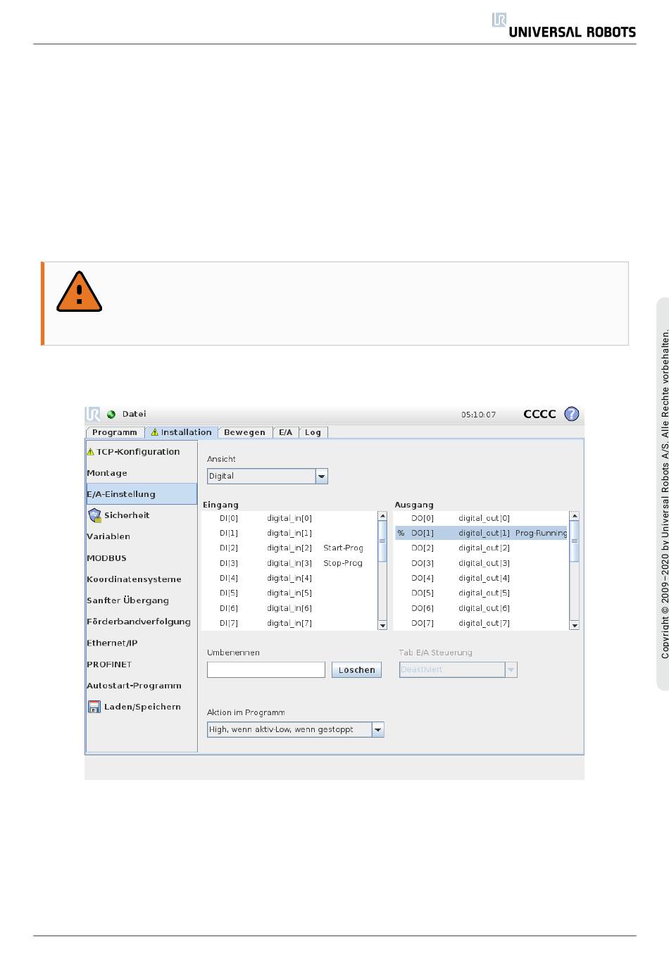
Task: Select E/A-Einstellung in the sidebar
Action: click(142, 494)
